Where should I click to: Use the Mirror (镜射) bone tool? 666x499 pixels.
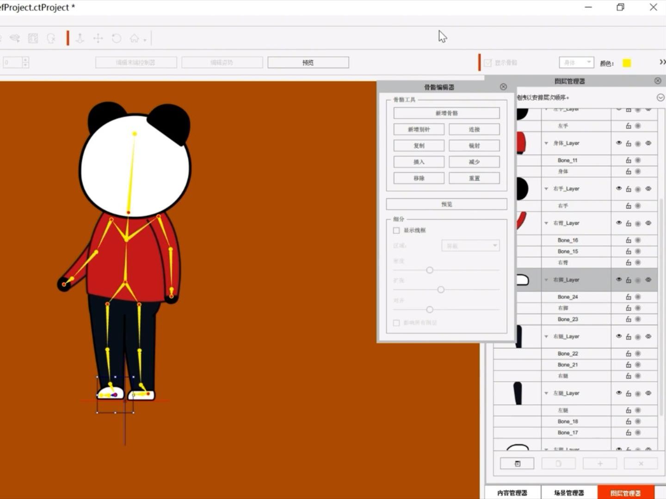point(474,146)
